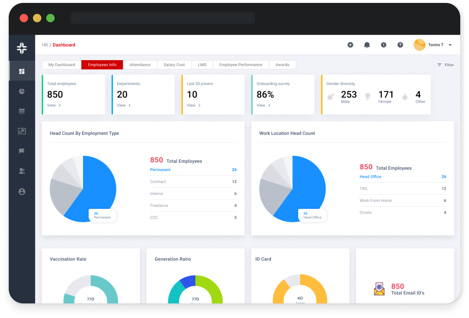Click the browser address bar
This screenshot has width=469, height=318.
tap(162, 18)
